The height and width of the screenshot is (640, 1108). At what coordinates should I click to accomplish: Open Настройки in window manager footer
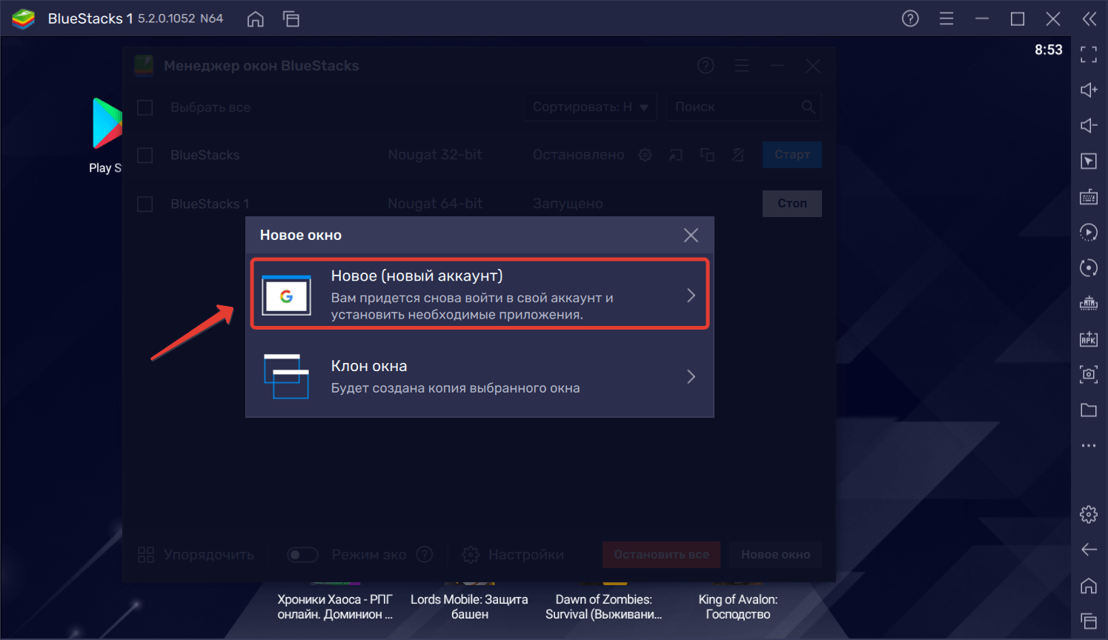point(513,555)
